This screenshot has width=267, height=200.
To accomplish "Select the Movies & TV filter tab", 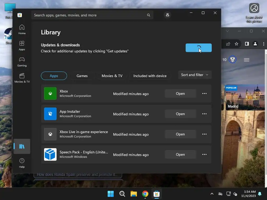I will pos(112,76).
